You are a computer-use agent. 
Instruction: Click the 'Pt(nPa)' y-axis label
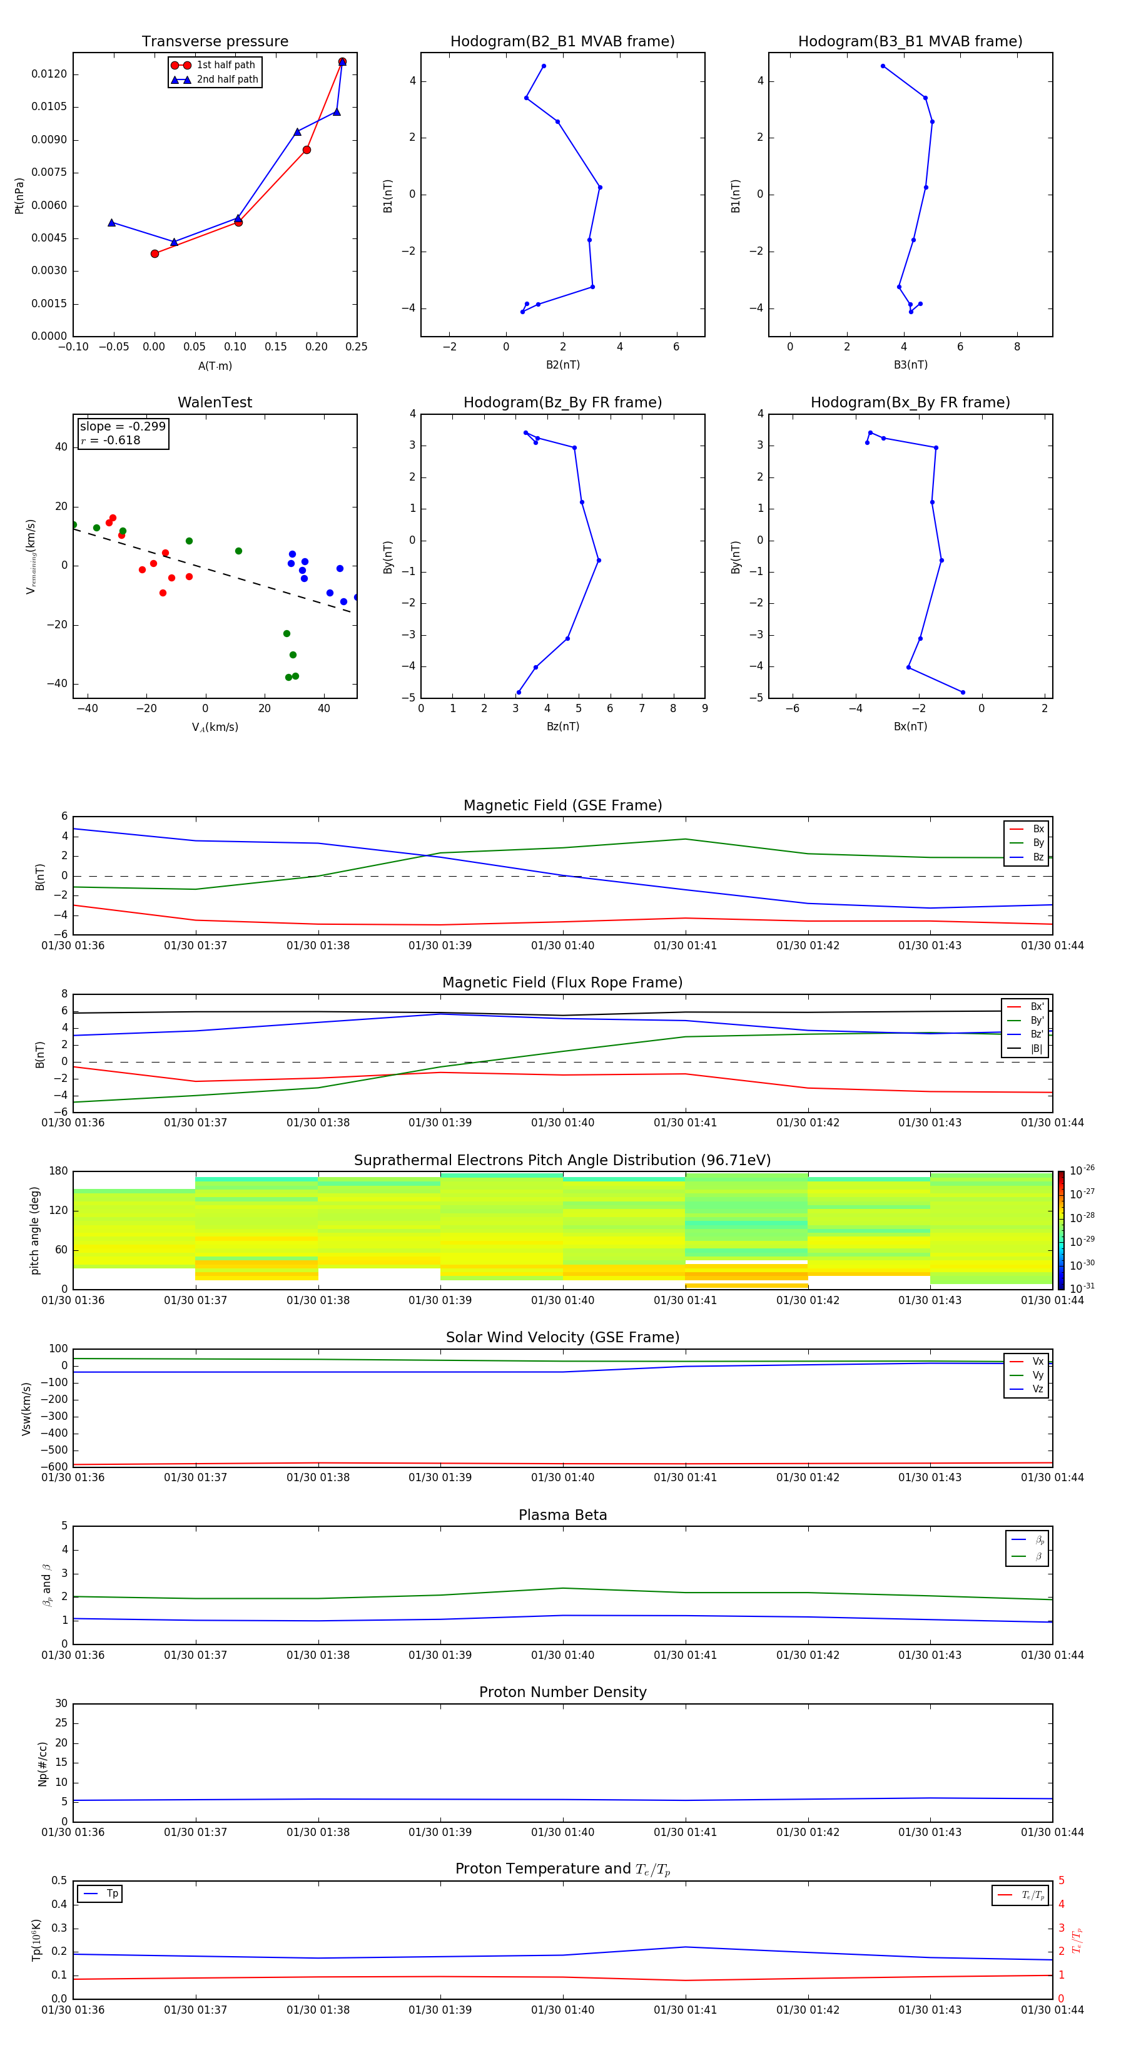(x=19, y=195)
